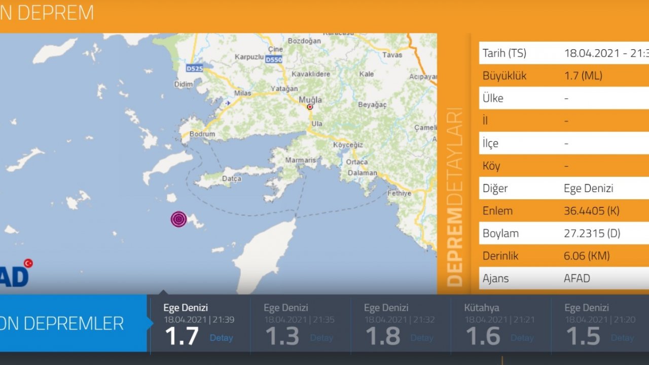Click the airport icon near Milas

tap(227, 103)
